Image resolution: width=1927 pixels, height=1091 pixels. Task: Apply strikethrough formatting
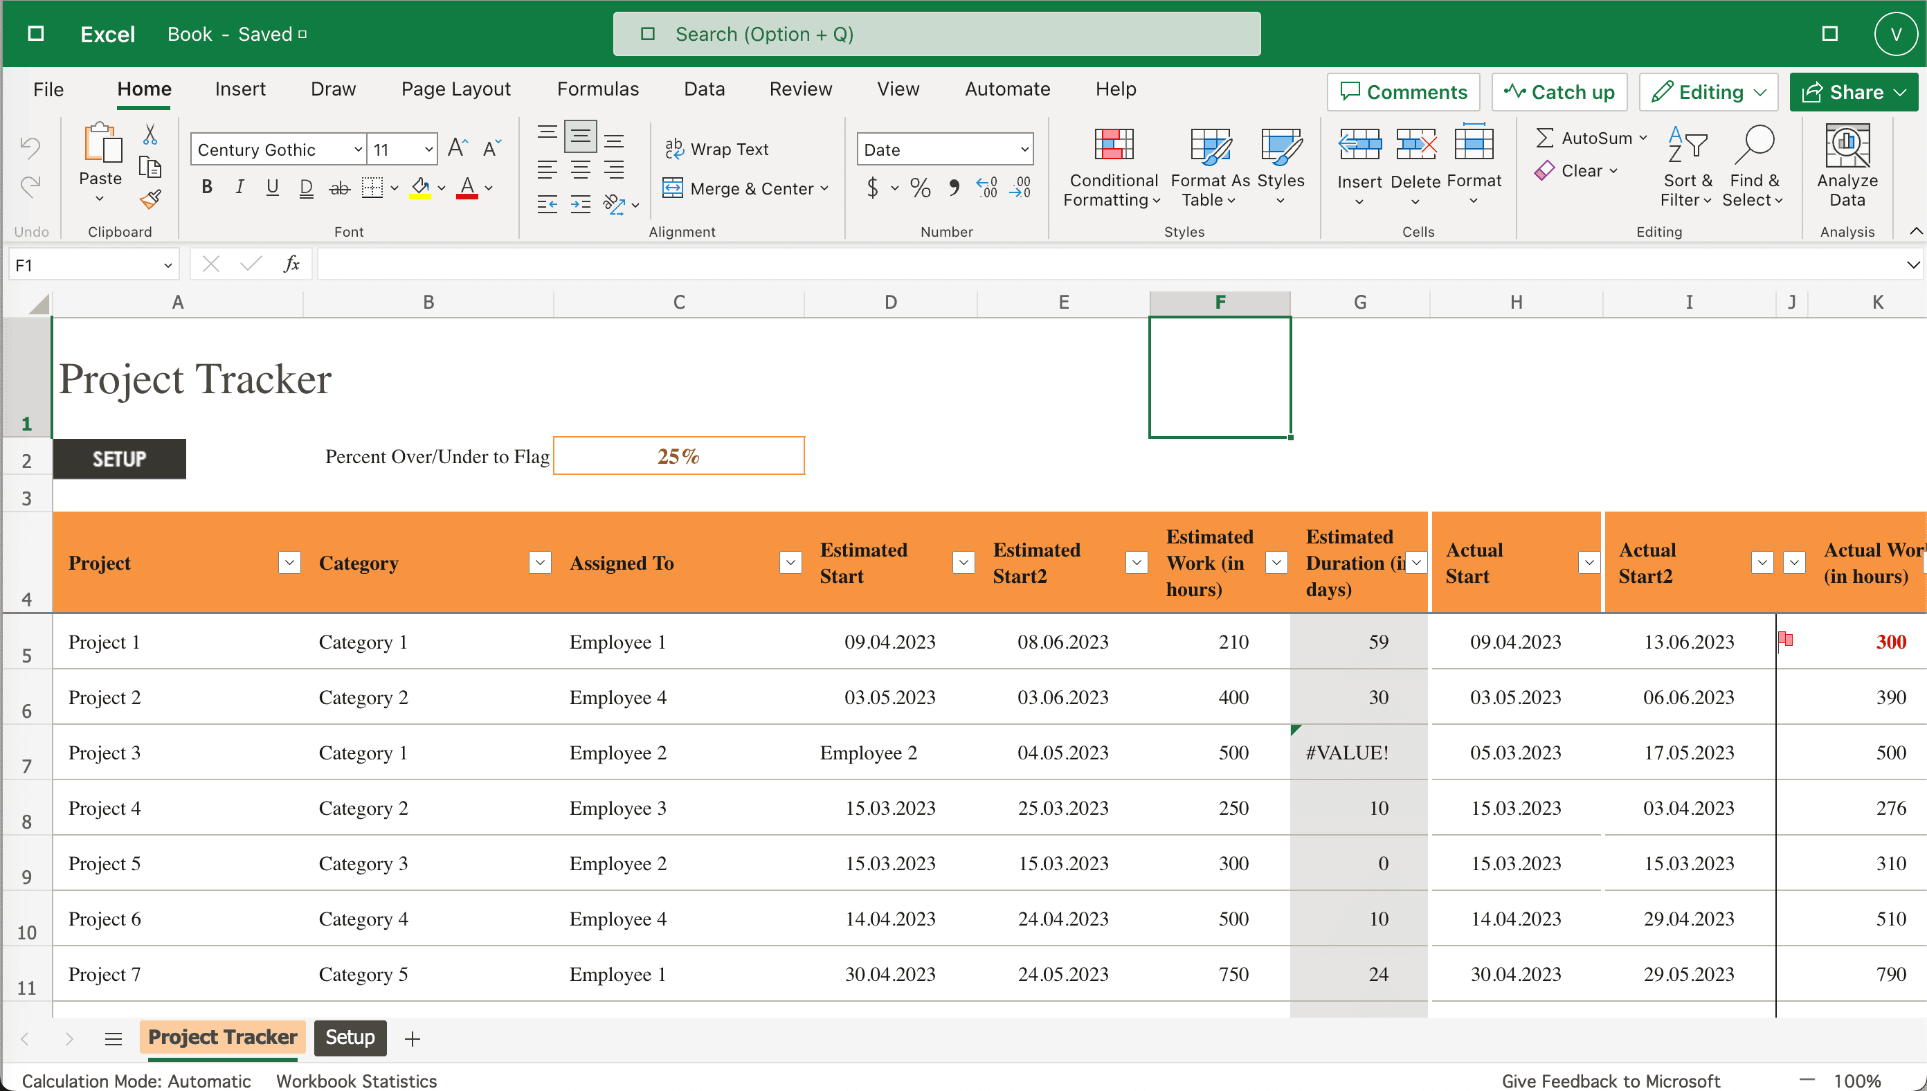tap(339, 188)
